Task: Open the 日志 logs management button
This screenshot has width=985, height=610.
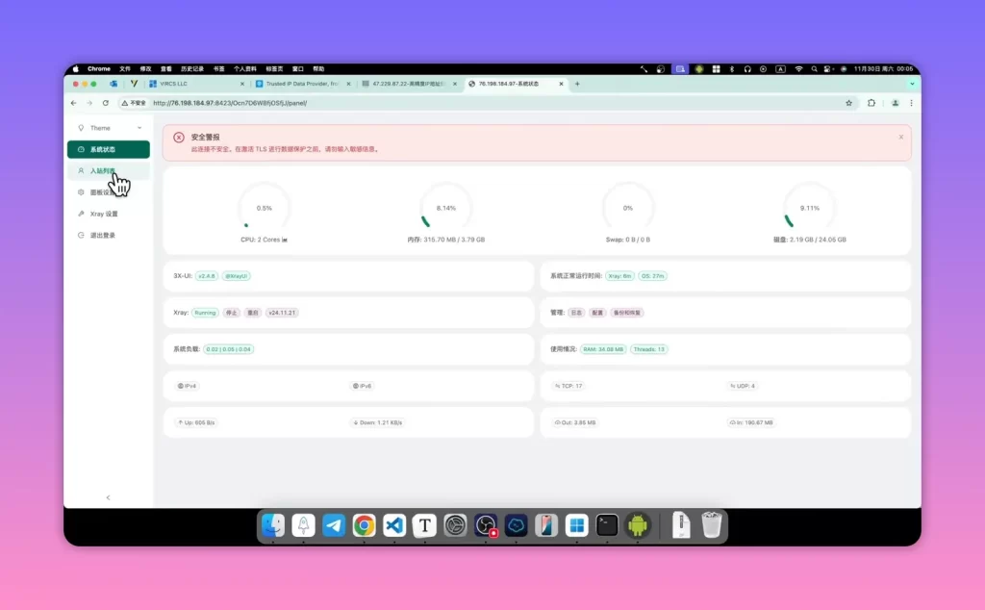Action: point(576,313)
